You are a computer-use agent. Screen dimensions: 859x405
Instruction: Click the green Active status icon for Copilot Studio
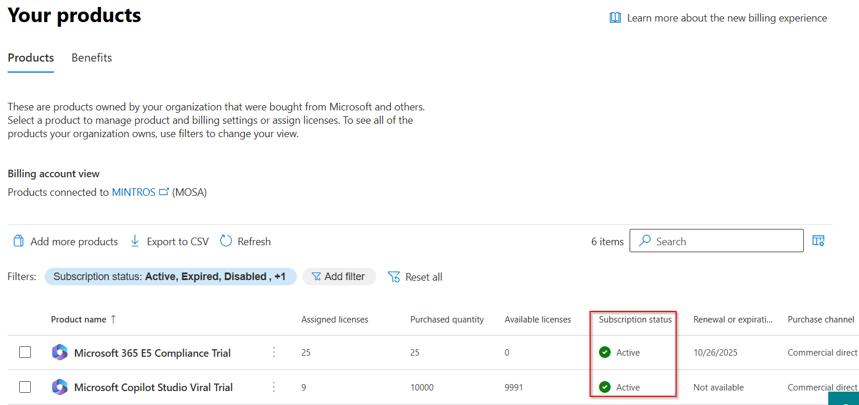[605, 387]
